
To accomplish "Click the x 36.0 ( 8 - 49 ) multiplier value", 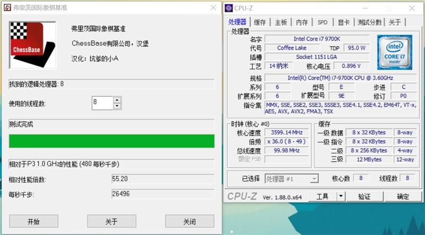I will tap(287, 141).
